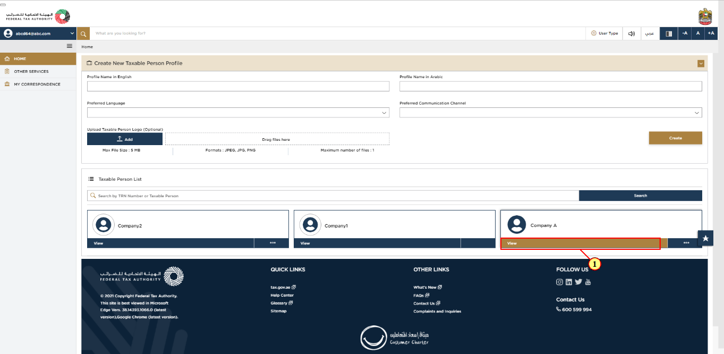
Task: Click the Federal Tax Authority footer logo
Action: [x=142, y=276]
